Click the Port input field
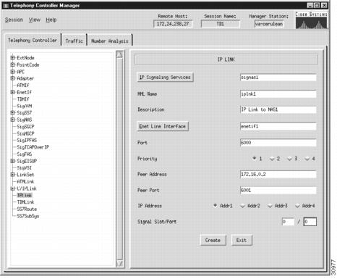Image resolution: width=337 pixels, height=279 pixels. 278,143
